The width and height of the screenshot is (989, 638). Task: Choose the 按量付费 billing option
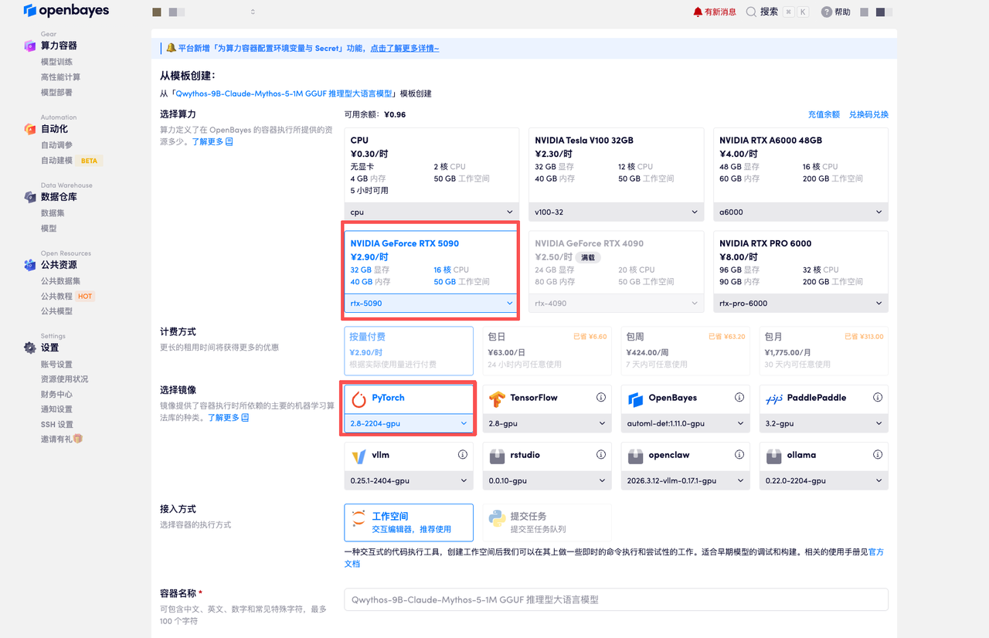click(409, 351)
